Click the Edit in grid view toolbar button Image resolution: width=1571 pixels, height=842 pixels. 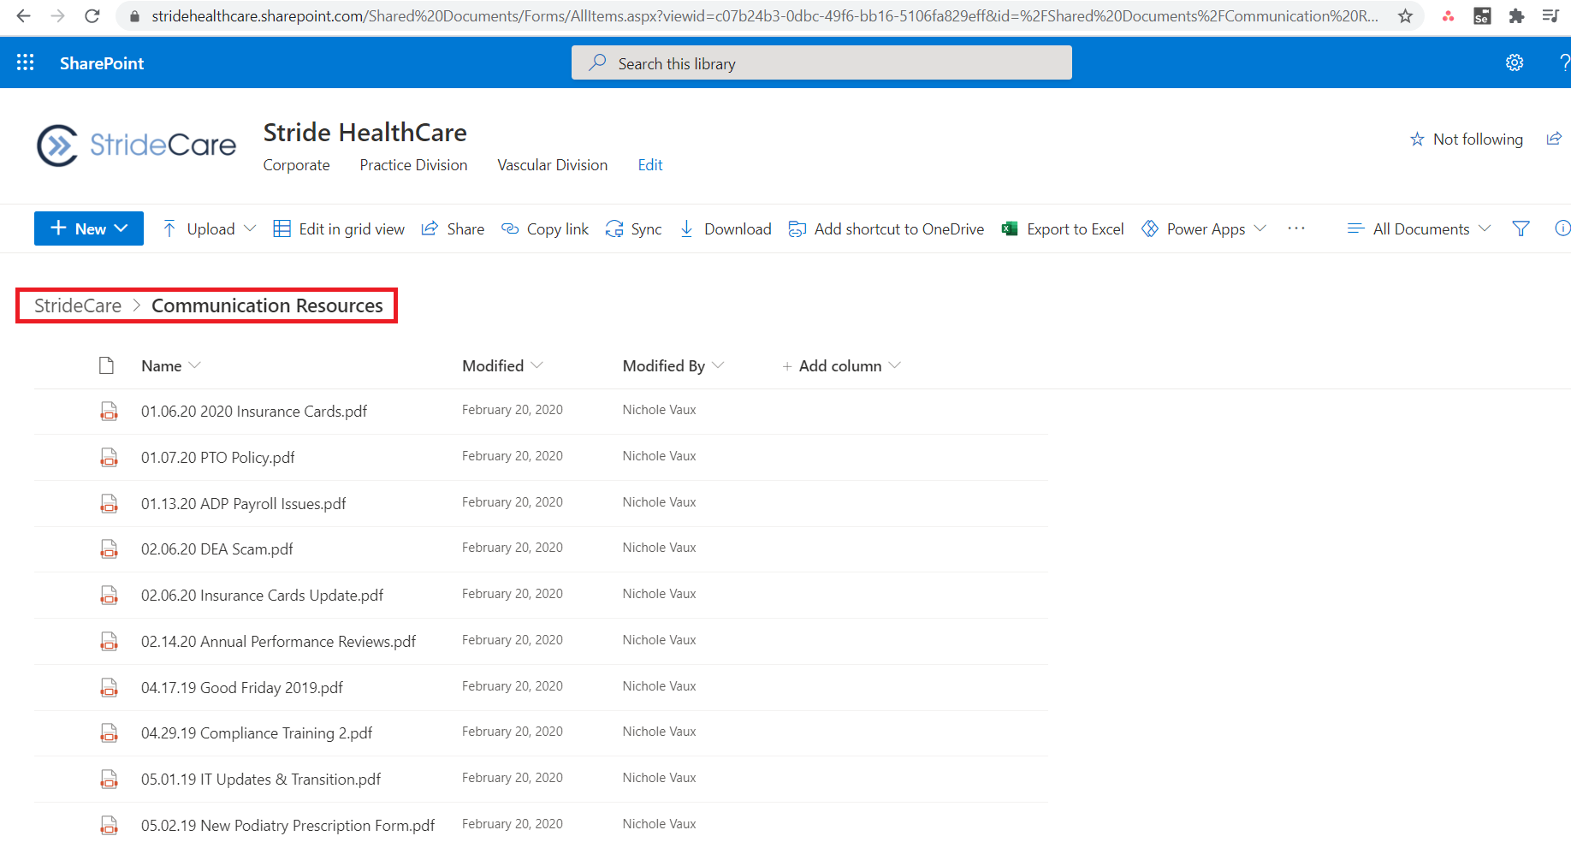(x=339, y=228)
